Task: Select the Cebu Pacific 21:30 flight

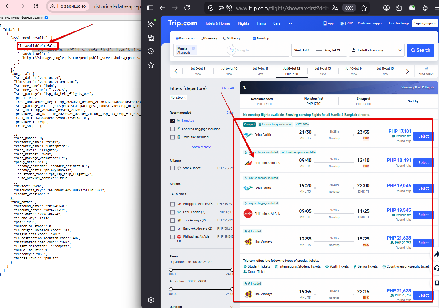Action: click(x=423, y=136)
